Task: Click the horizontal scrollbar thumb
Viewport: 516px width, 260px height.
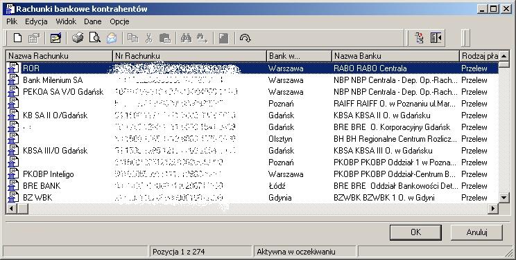Action: 23,208
